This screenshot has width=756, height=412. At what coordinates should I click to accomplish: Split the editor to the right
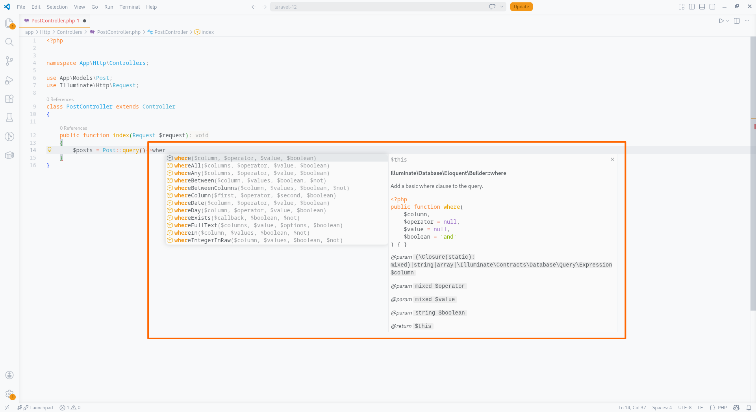(737, 21)
